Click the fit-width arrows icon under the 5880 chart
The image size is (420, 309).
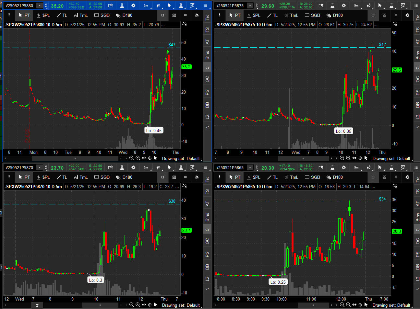coord(144,158)
